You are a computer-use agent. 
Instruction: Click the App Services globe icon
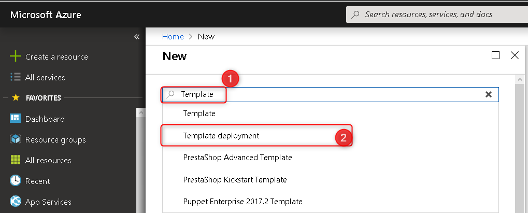tap(16, 202)
